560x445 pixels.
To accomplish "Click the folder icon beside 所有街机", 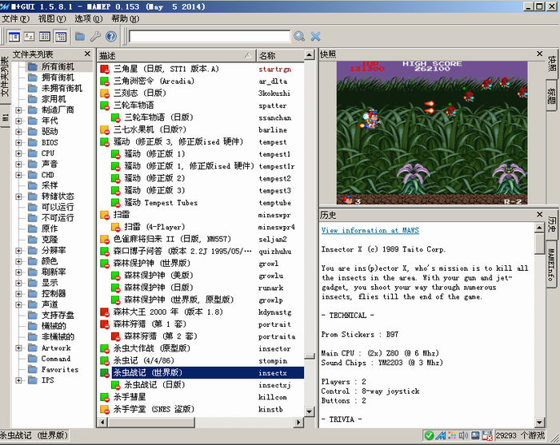I will point(33,66).
